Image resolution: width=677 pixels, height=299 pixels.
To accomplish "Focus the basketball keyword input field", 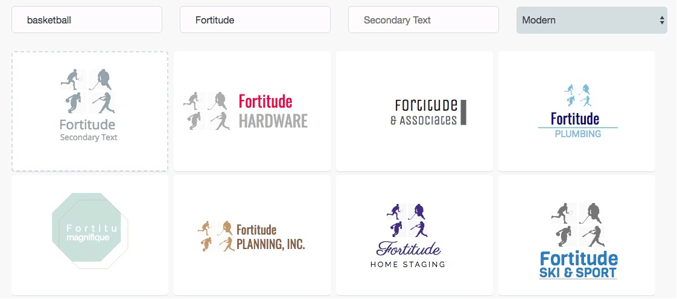I will point(87,20).
